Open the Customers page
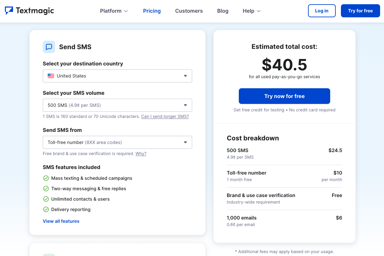The image size is (384, 256). (x=189, y=11)
